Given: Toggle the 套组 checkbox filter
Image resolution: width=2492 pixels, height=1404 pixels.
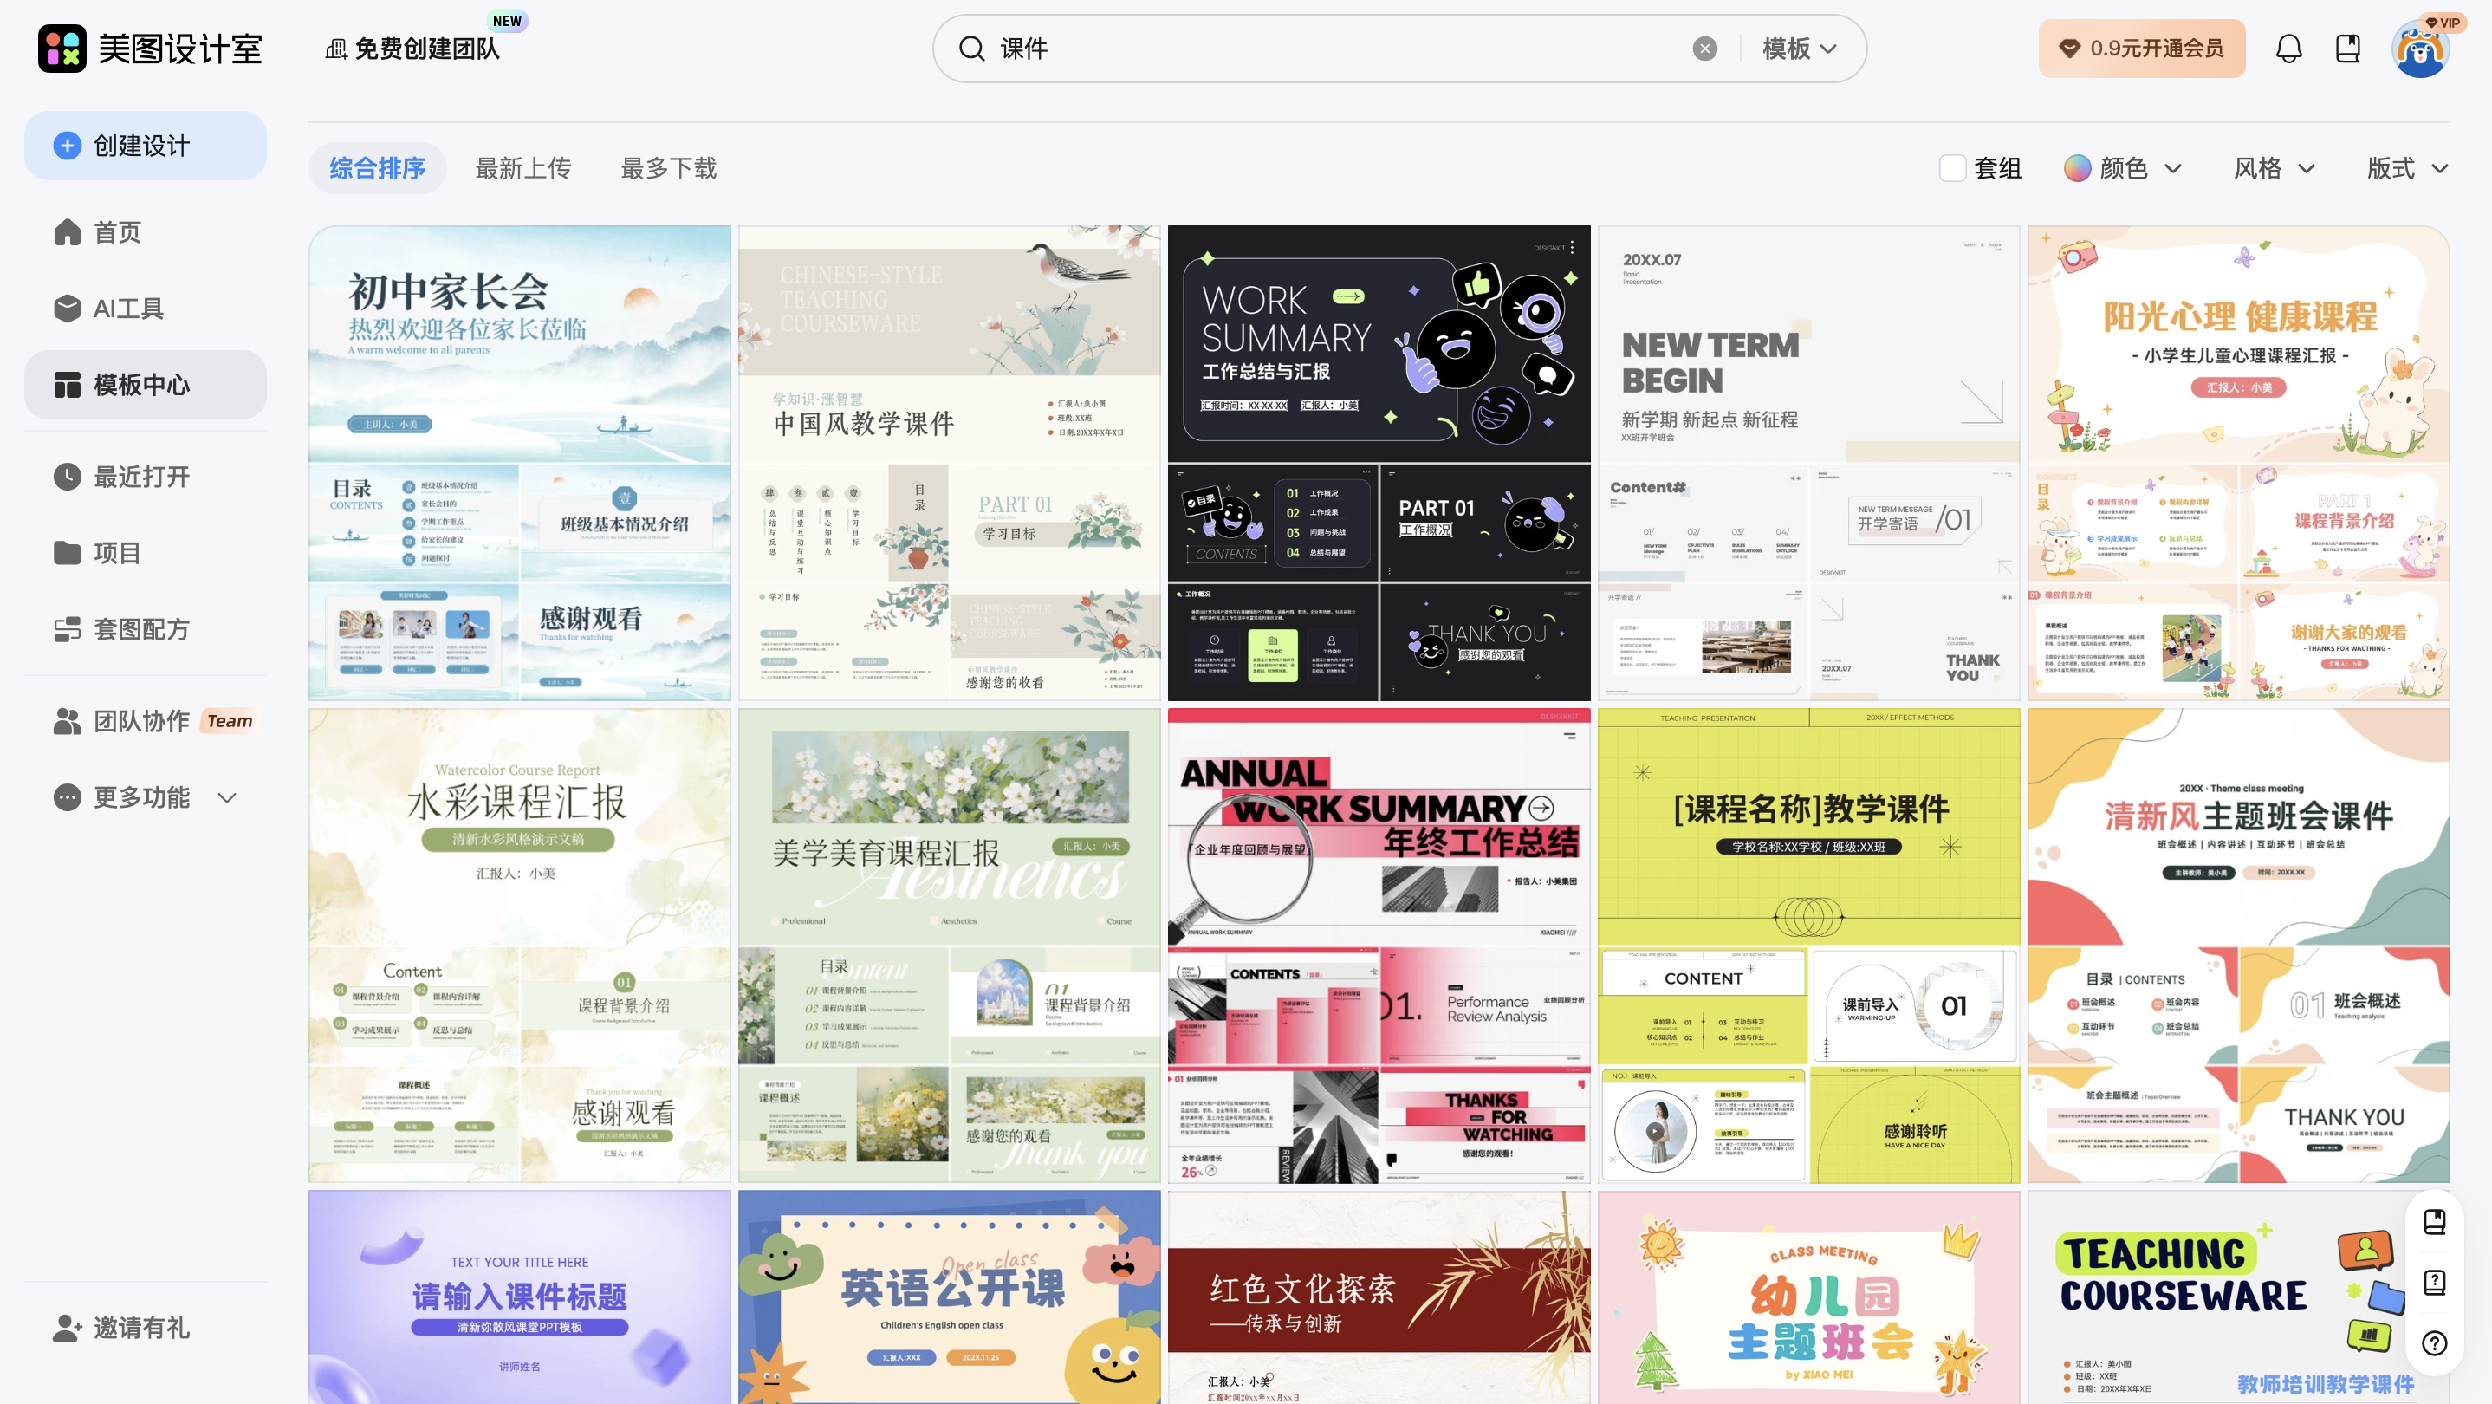Looking at the screenshot, I should coord(1952,168).
